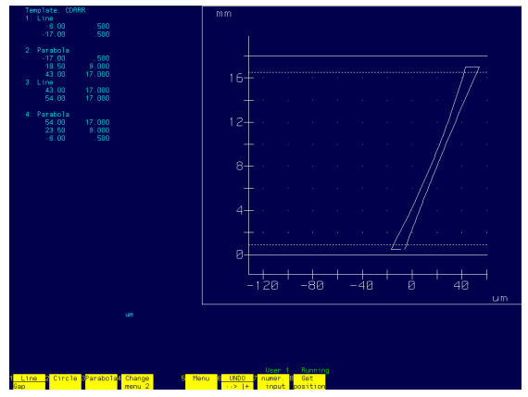Open Change menu 2 softkey
528x397 pixels.
(137, 382)
